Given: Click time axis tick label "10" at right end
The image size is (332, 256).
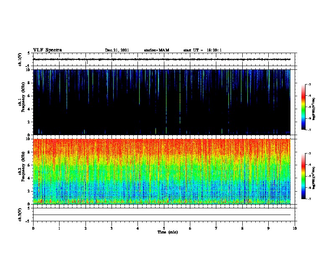Looking at the screenshot, I should (x=295, y=228).
